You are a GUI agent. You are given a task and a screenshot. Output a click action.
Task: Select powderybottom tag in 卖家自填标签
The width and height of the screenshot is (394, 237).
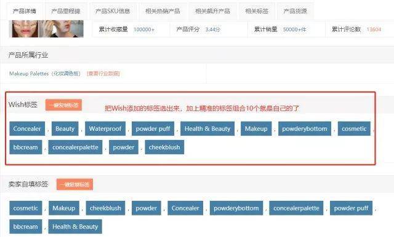tap(236, 208)
